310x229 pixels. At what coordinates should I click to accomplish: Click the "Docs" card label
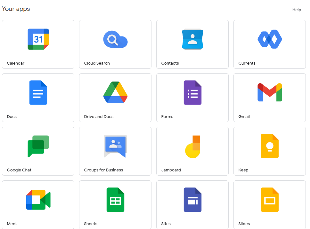pyautogui.click(x=12, y=116)
